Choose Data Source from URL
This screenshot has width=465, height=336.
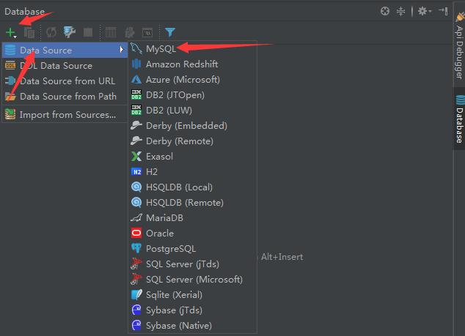point(65,81)
